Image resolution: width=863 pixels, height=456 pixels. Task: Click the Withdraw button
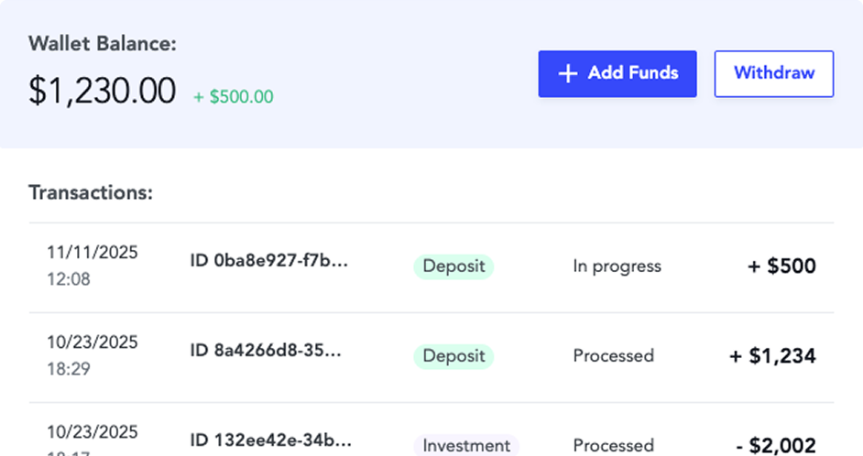click(773, 73)
